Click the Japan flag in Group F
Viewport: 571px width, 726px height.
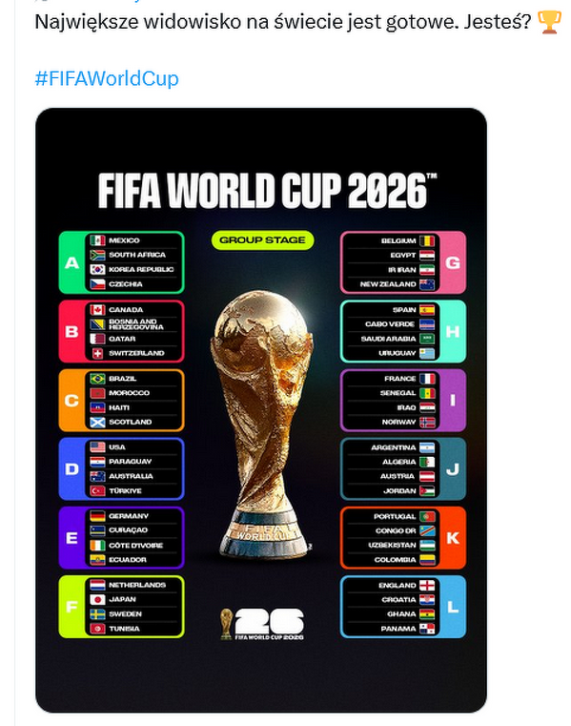[x=97, y=599]
